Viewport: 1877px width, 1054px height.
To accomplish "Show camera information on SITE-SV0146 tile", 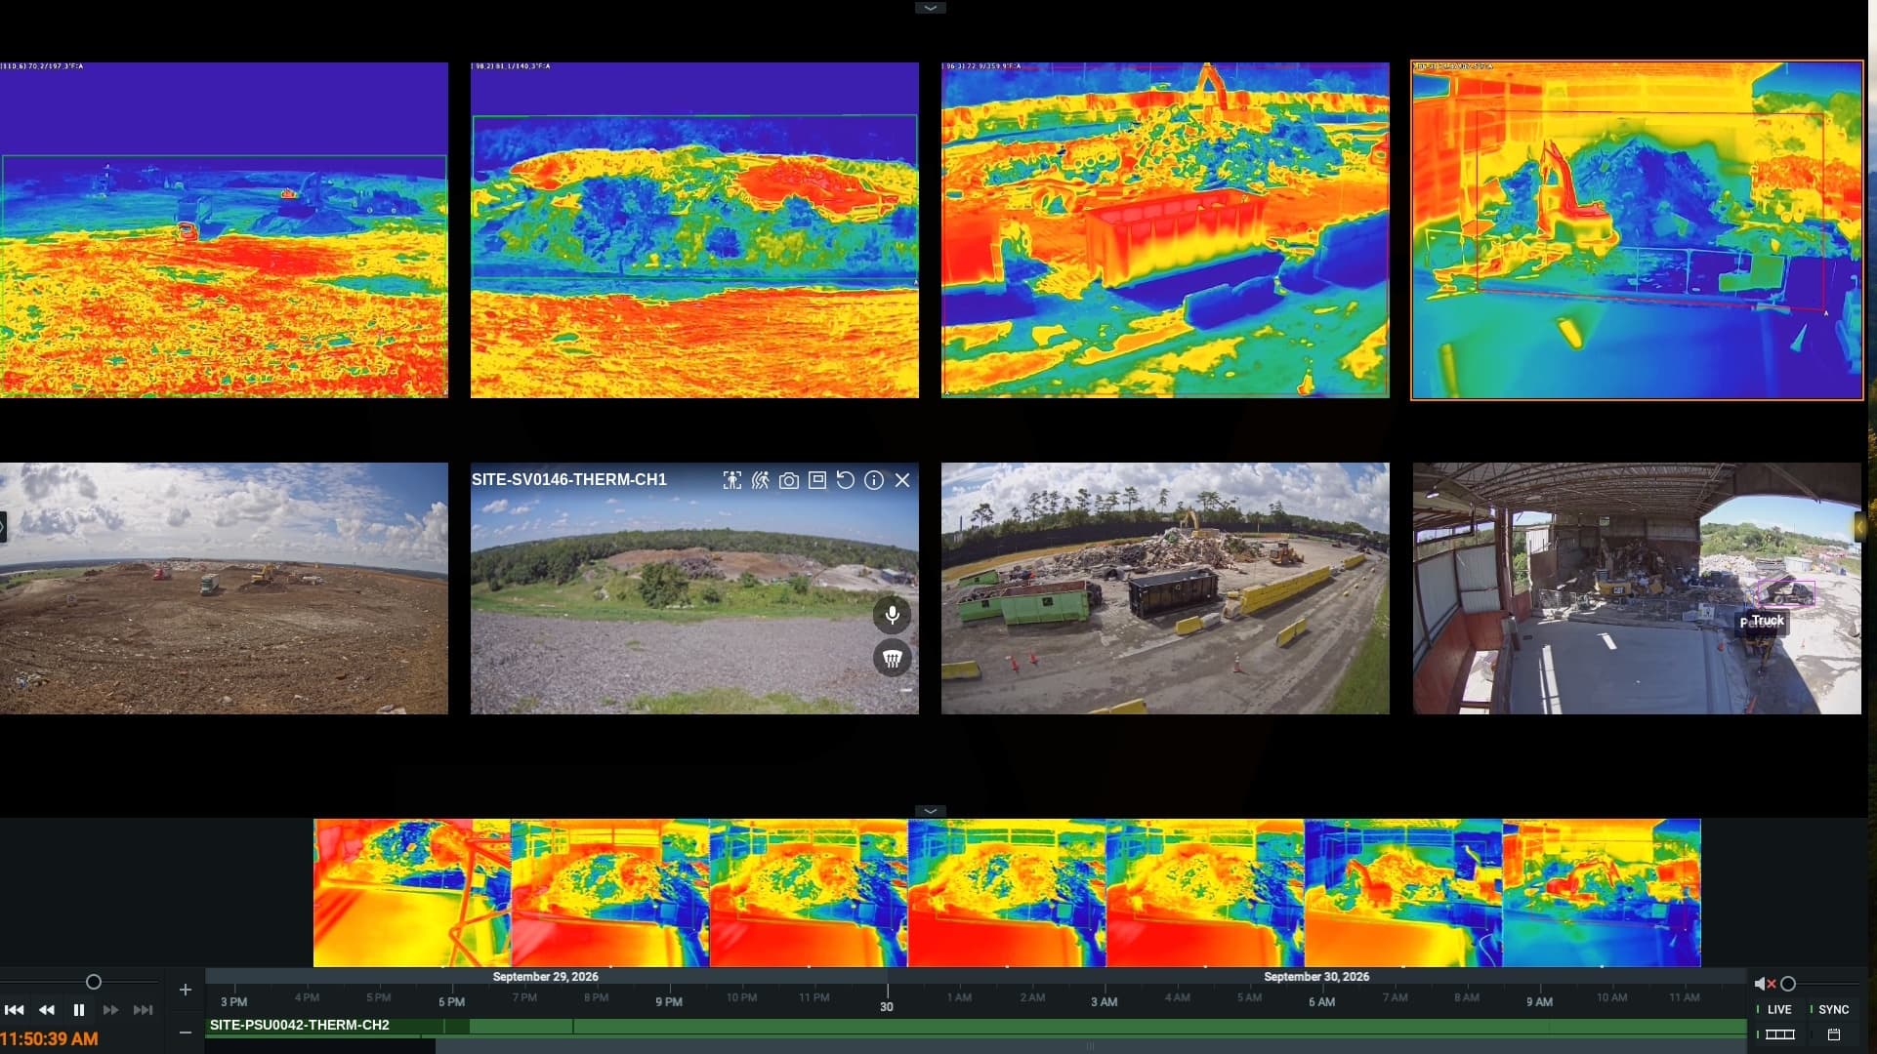I will coord(874,480).
